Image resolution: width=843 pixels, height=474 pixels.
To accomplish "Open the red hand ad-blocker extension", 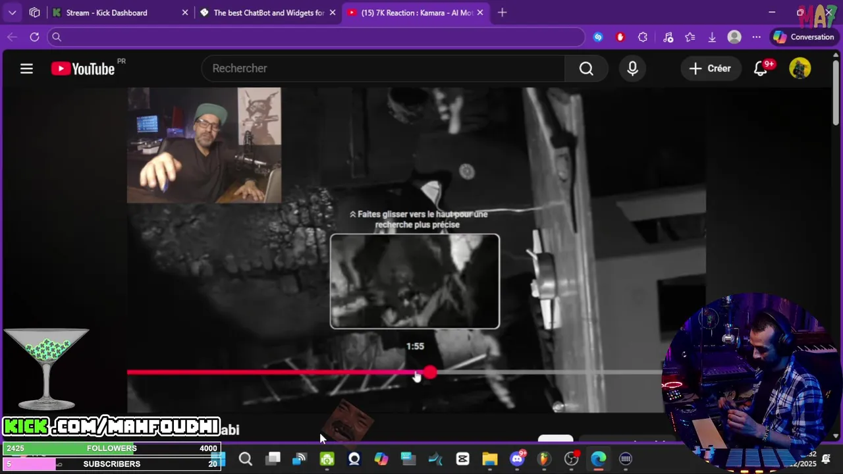I will click(x=620, y=37).
